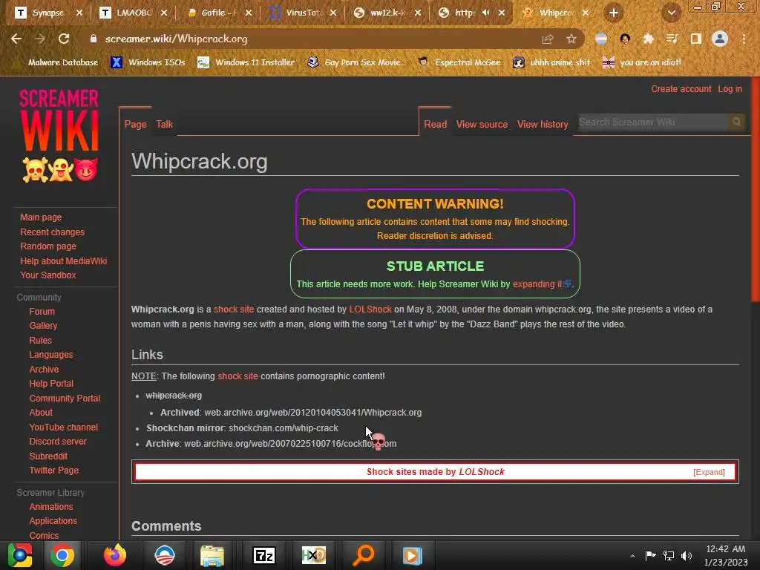Click the LOLShock link in the article
760x570 pixels.
point(370,309)
